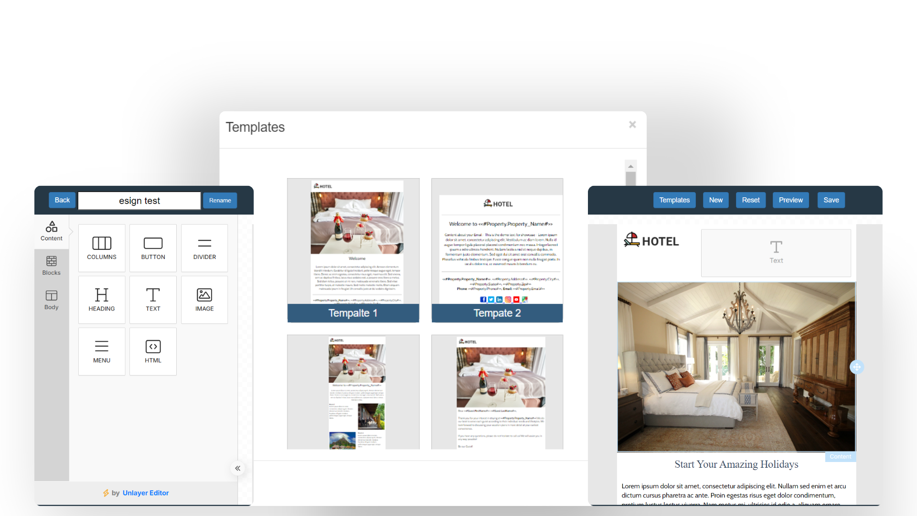
Task: Click the Preview button in toolbar
Action: (x=791, y=200)
